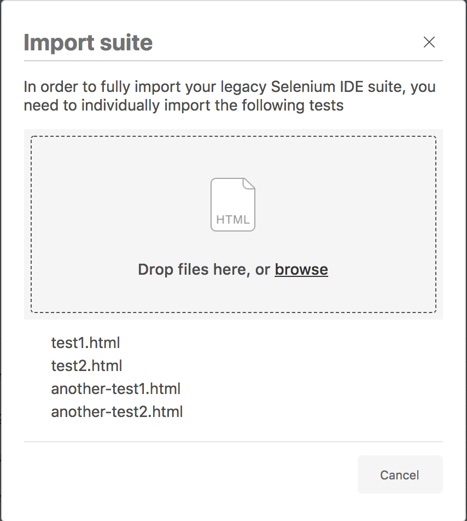Select test1.html in the file list
The image size is (467, 521).
[86, 343]
